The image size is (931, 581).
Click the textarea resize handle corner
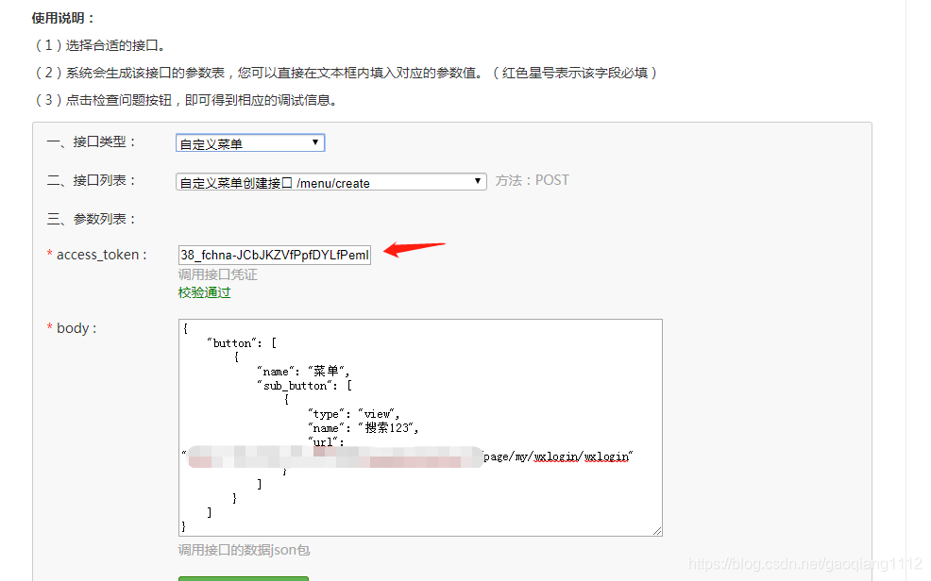pyautogui.click(x=656, y=531)
